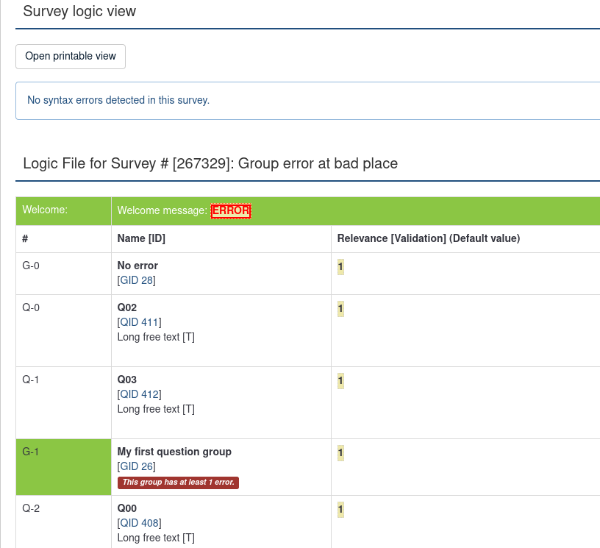Click the Relevance [Validation] column header

(x=428, y=238)
